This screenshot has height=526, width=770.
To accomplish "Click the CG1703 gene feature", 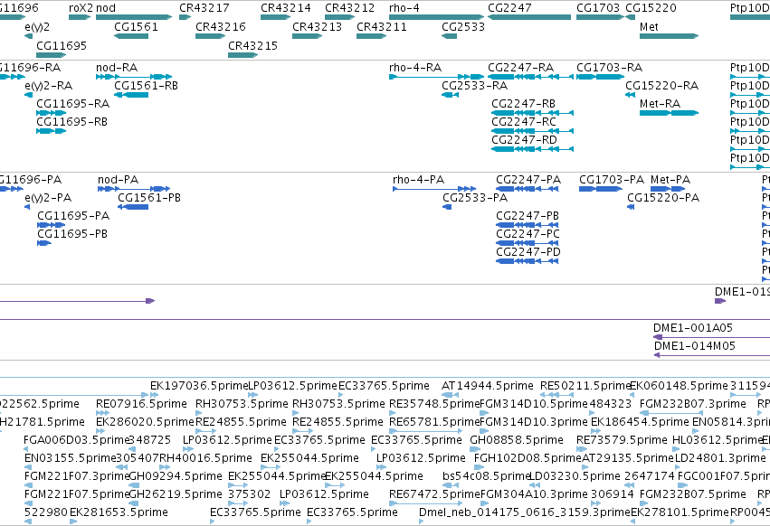I will (x=600, y=17).
